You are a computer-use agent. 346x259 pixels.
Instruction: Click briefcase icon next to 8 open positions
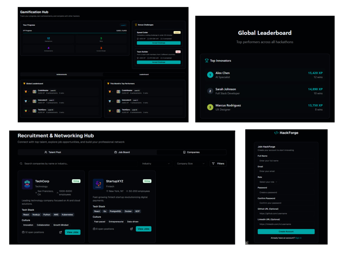pyautogui.click(x=94, y=229)
